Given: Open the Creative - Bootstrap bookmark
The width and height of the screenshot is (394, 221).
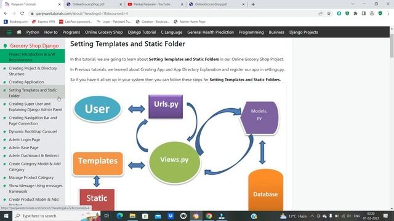Looking at the screenshot, I should click(x=153, y=22).
